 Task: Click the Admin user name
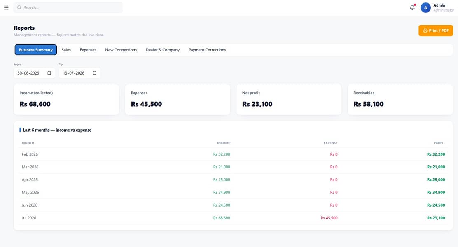pyautogui.click(x=439, y=5)
